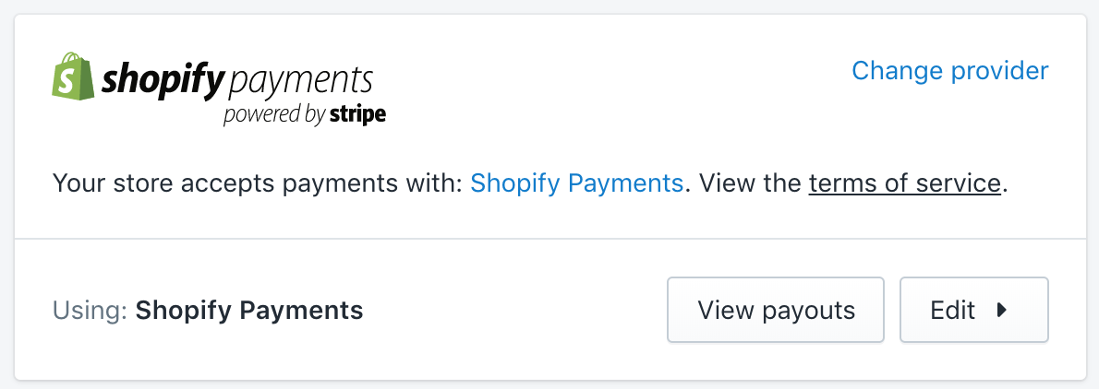Click the triangle arrow on Edit button
Viewport: 1099px width, 389px height.
click(x=1001, y=310)
